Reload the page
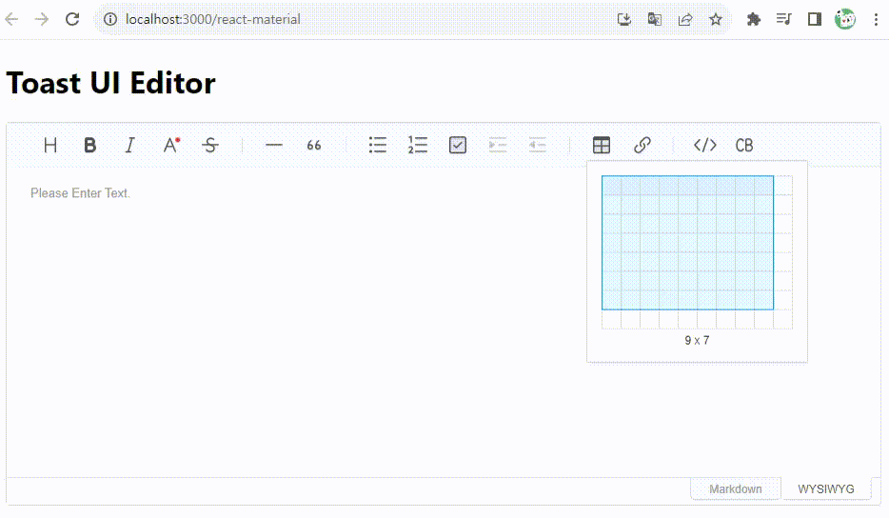889x518 pixels. pos(72,19)
